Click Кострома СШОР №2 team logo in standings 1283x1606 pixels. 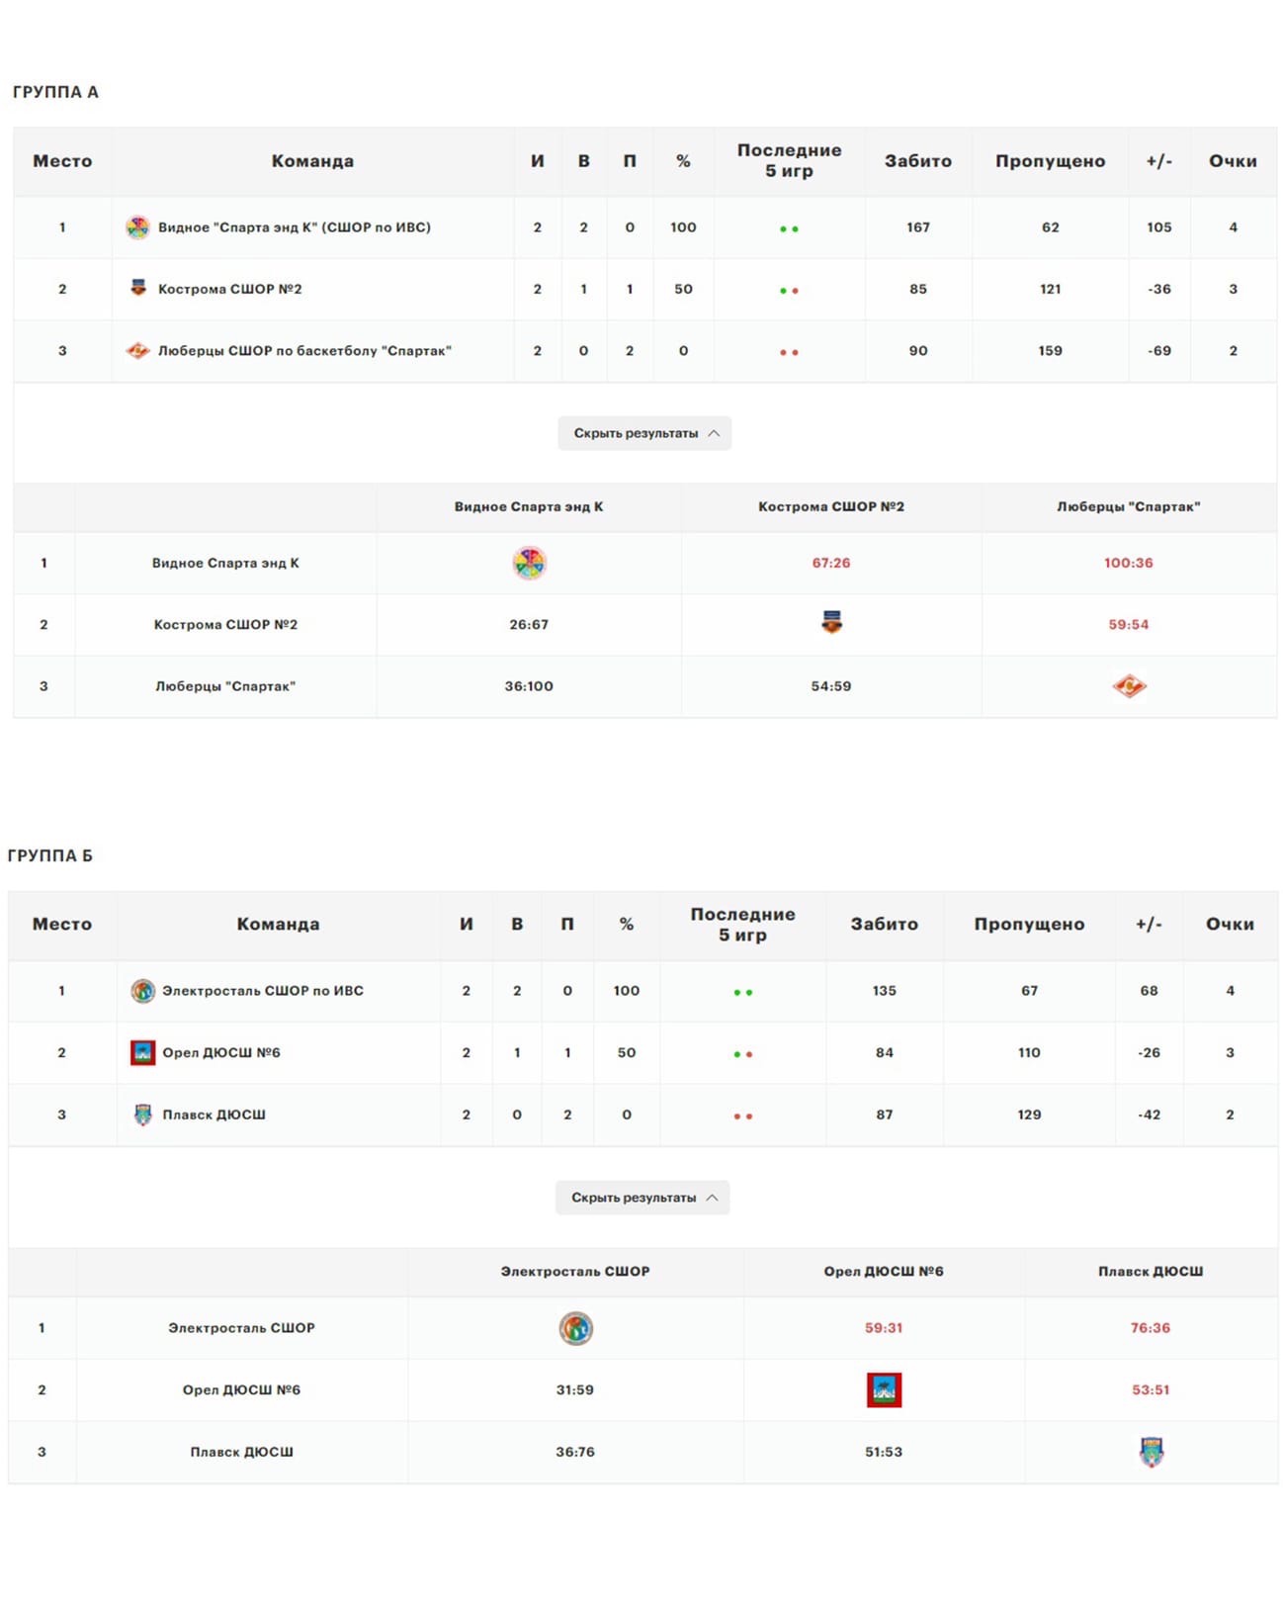[138, 288]
